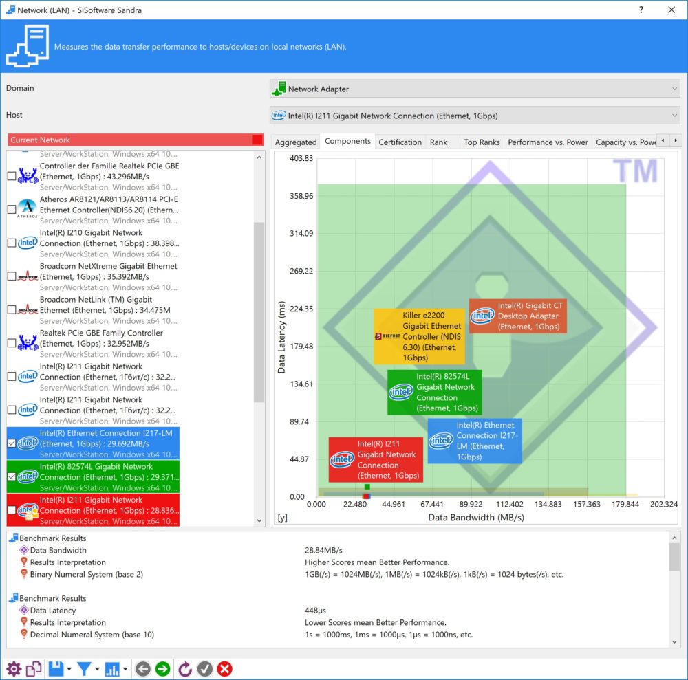Save results with the floppy disk icon
This screenshot has height=680, width=688.
pyautogui.click(x=56, y=669)
